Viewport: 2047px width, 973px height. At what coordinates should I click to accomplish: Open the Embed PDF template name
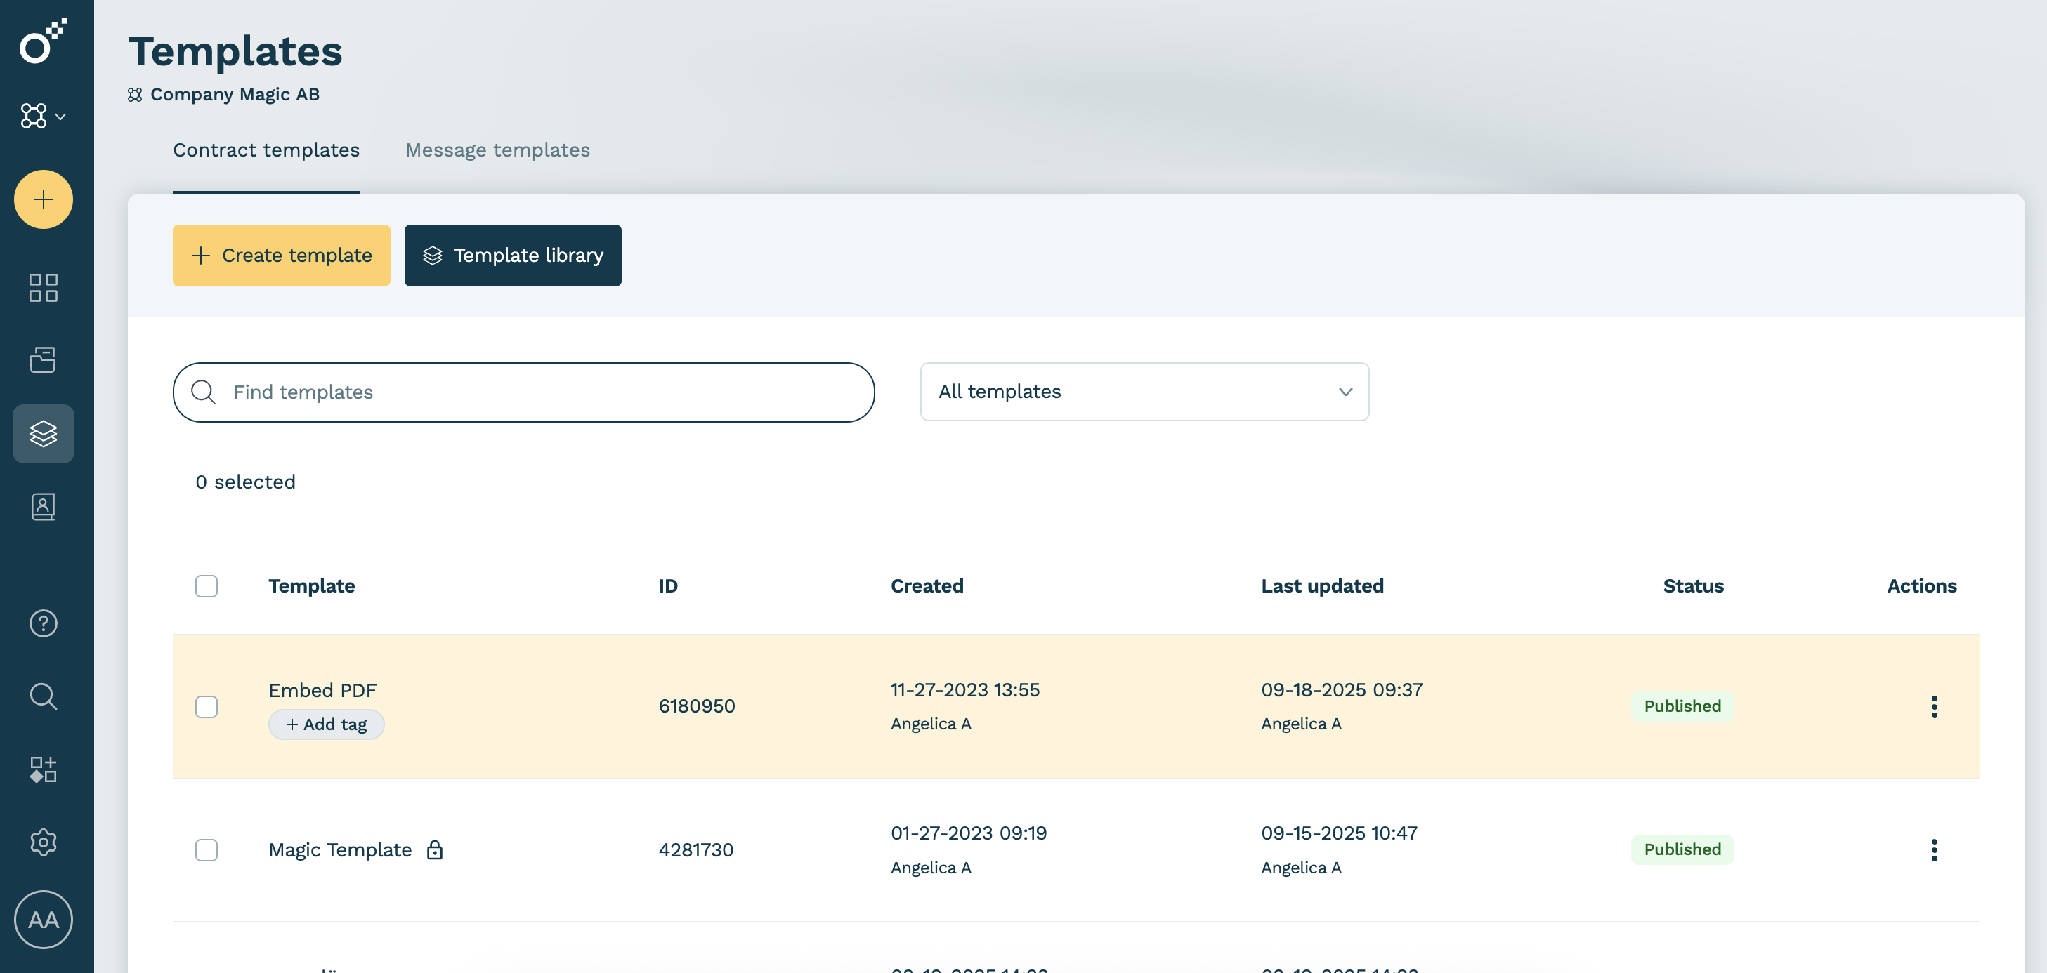tap(322, 690)
